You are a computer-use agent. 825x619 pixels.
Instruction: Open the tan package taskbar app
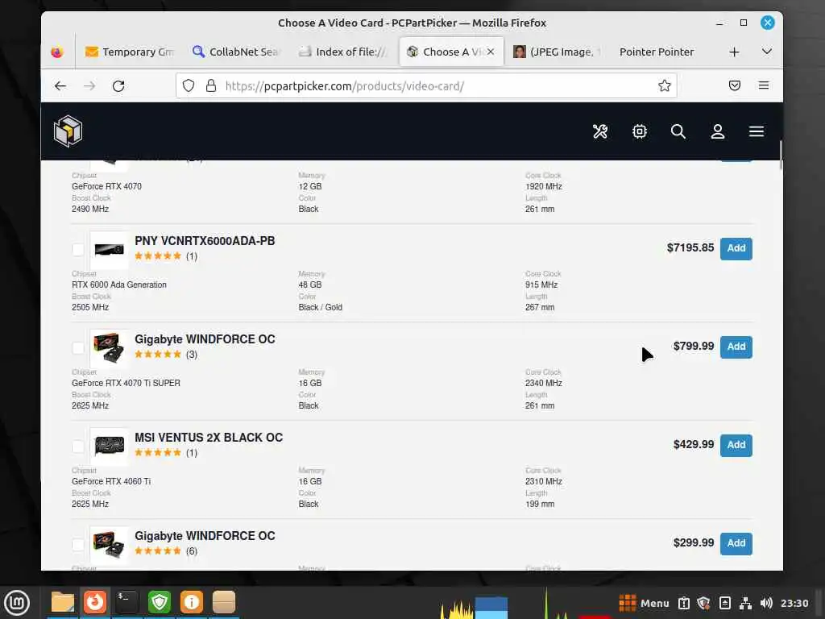click(x=224, y=602)
